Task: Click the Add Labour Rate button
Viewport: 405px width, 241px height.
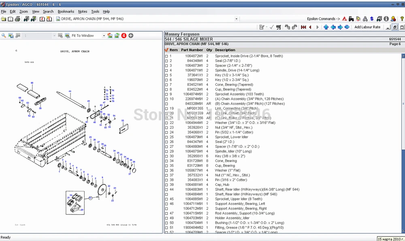Action: click(367, 27)
